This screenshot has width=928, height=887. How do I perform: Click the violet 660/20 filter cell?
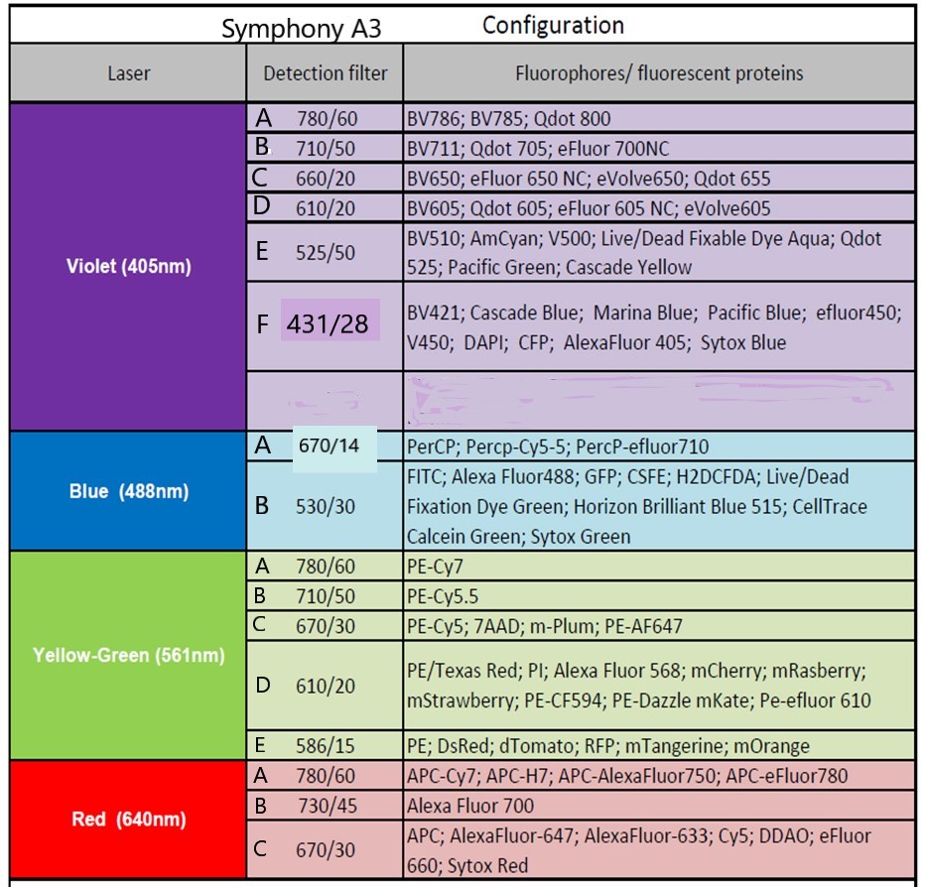pos(325,179)
